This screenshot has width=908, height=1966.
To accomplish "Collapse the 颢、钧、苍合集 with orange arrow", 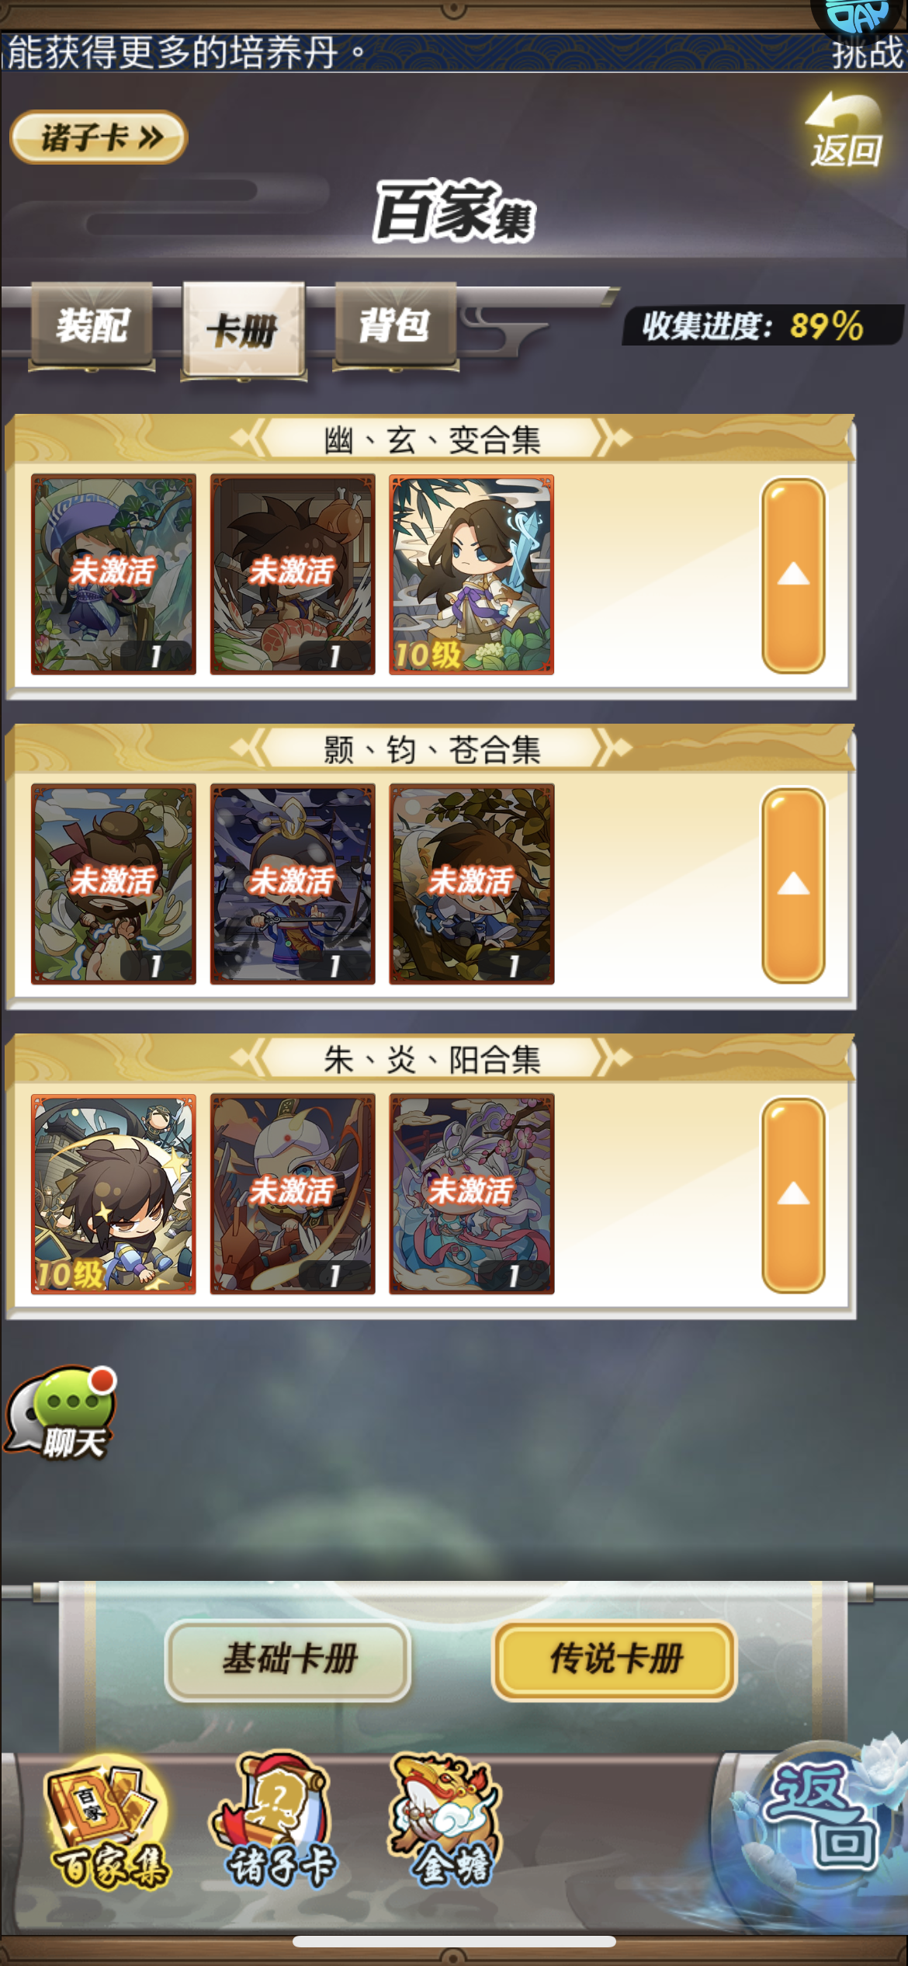I will coord(793,884).
